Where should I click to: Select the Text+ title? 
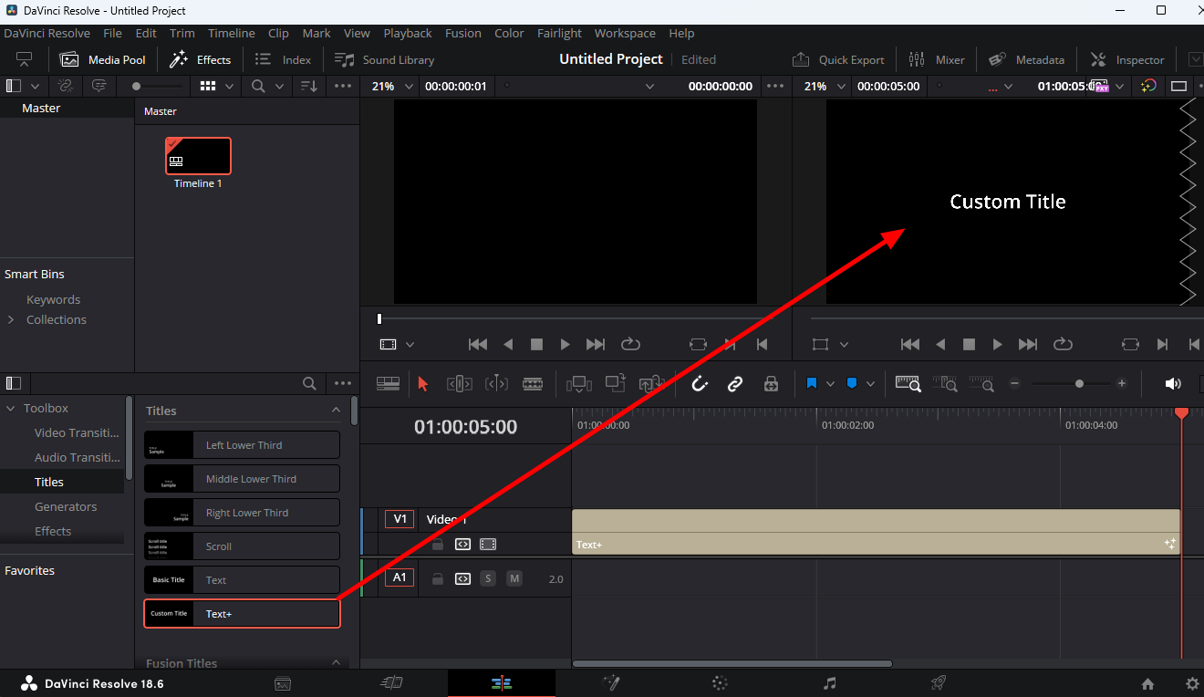click(x=242, y=614)
